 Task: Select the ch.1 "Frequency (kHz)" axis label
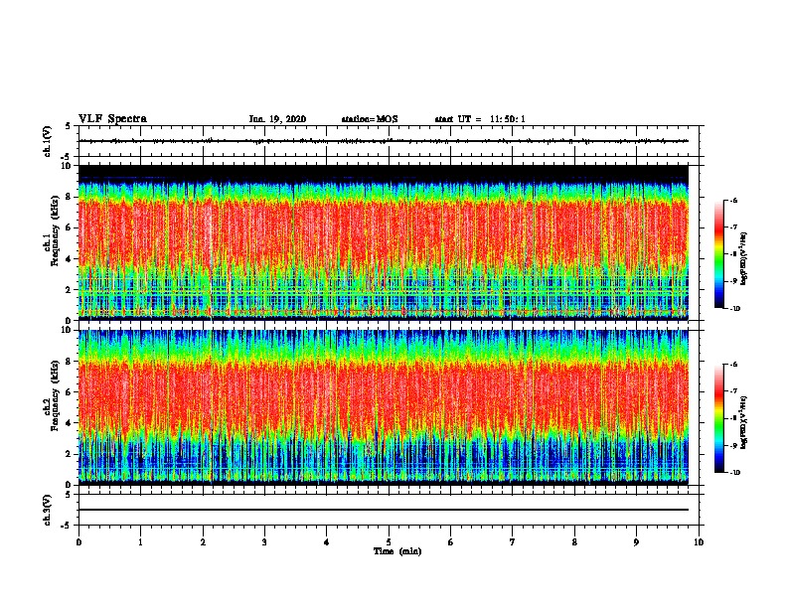tap(55, 230)
